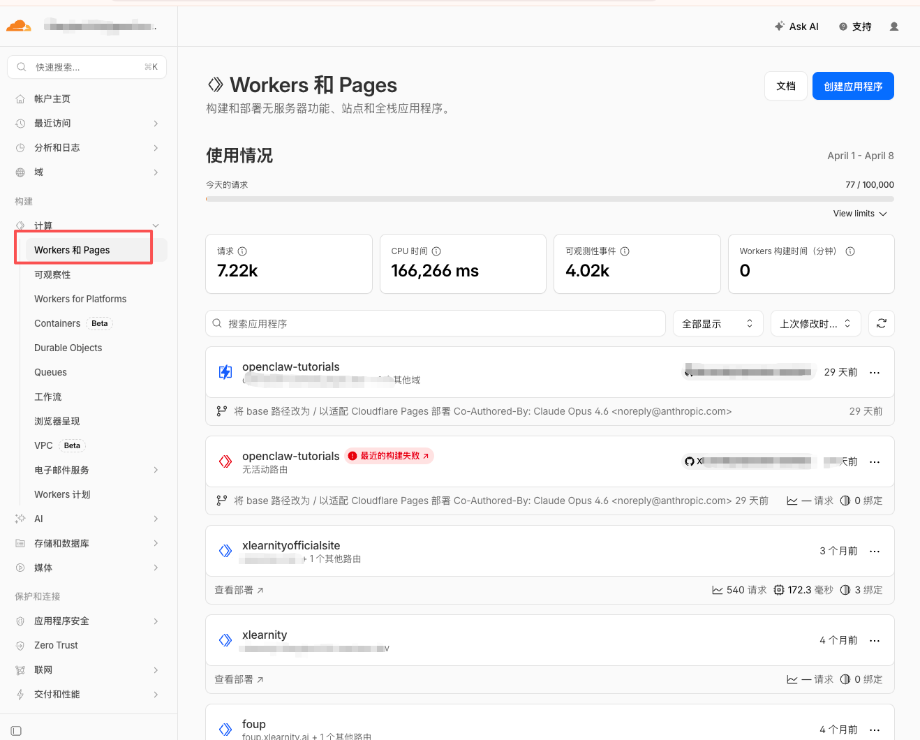Click the red icon of failed openclaw-tutorials
This screenshot has height=740, width=920.
point(225,461)
